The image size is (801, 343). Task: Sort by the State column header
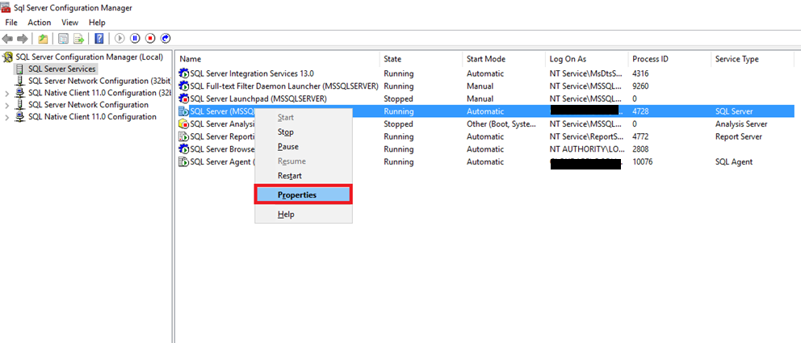[421, 59]
